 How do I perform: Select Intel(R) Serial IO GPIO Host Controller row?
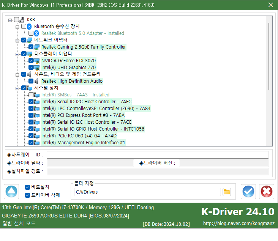coord(93,129)
